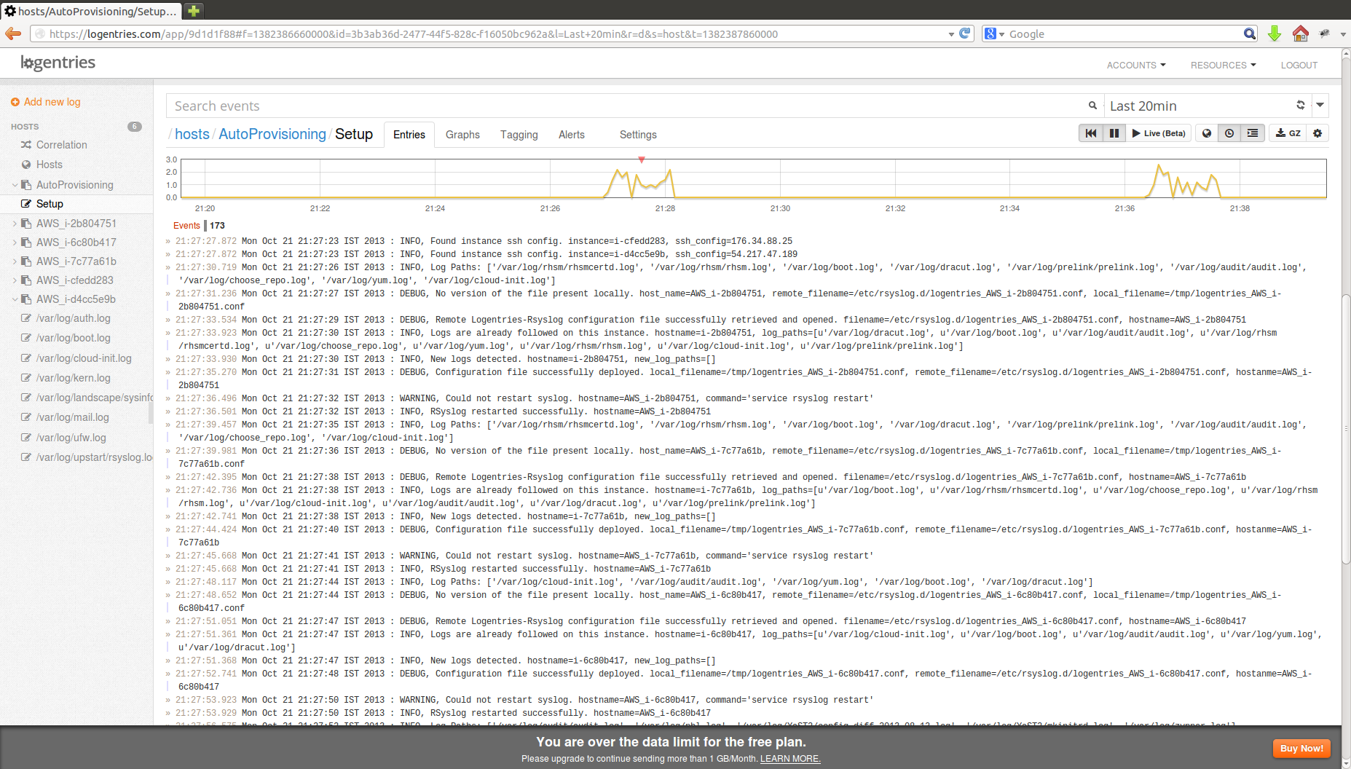Screen dimensions: 1351x769
Task: Select /var/log/auth.log in the sidebar
Action: pyautogui.click(x=74, y=318)
